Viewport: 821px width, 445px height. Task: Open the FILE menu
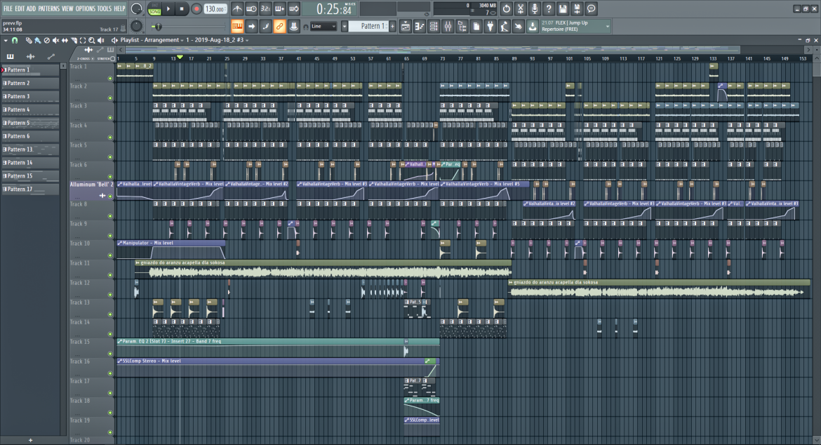tap(8, 9)
